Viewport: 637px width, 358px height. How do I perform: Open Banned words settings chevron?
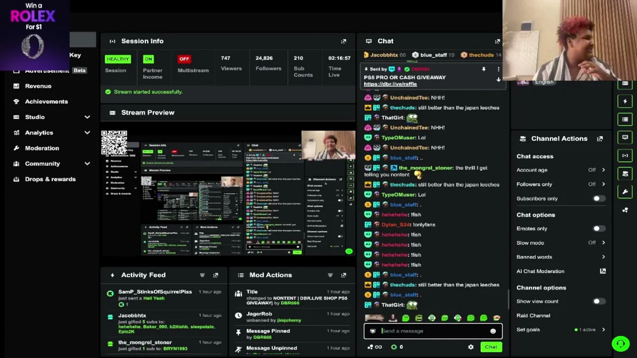coord(603,257)
